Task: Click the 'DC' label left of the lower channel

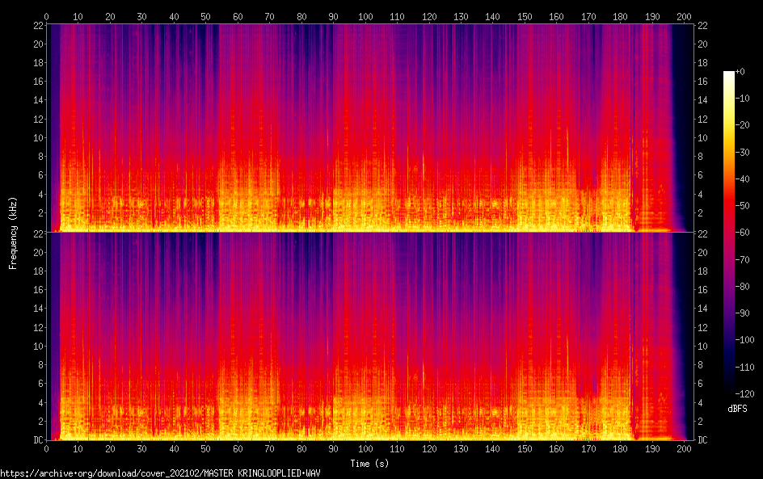Action: pos(39,440)
